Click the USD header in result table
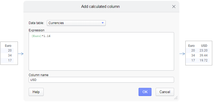The image size is (213, 102). [x=204, y=46]
